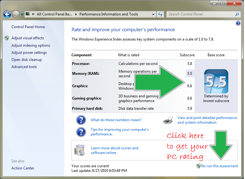Click the printer icon
Image resolution: width=245 pixels, height=179 pixels.
click(x=168, y=120)
